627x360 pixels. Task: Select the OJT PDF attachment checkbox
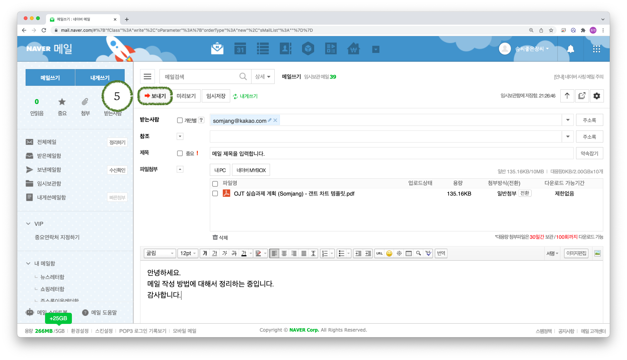tap(215, 193)
